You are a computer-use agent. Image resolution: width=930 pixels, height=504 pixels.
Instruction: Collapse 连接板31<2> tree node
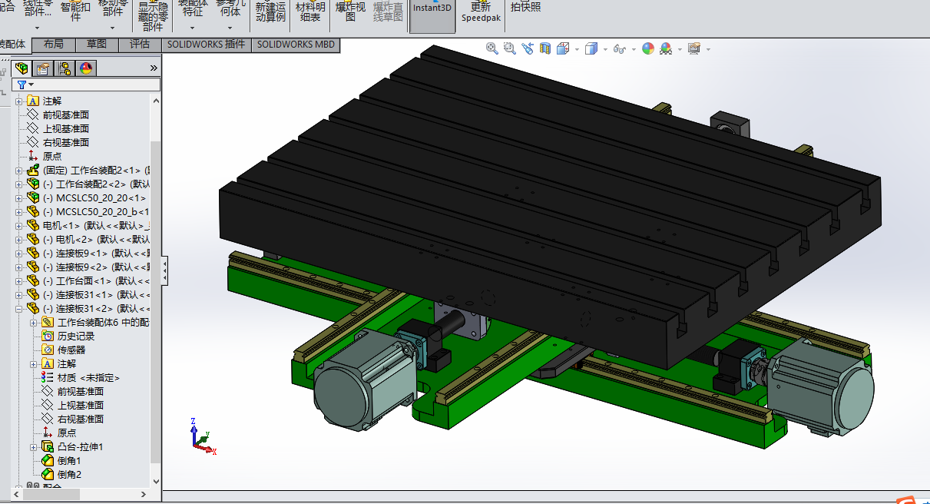[19, 308]
